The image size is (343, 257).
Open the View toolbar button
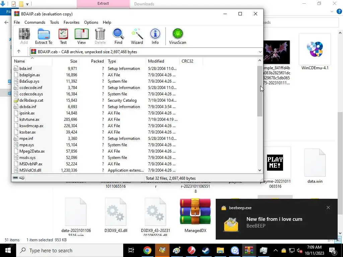coord(82,36)
